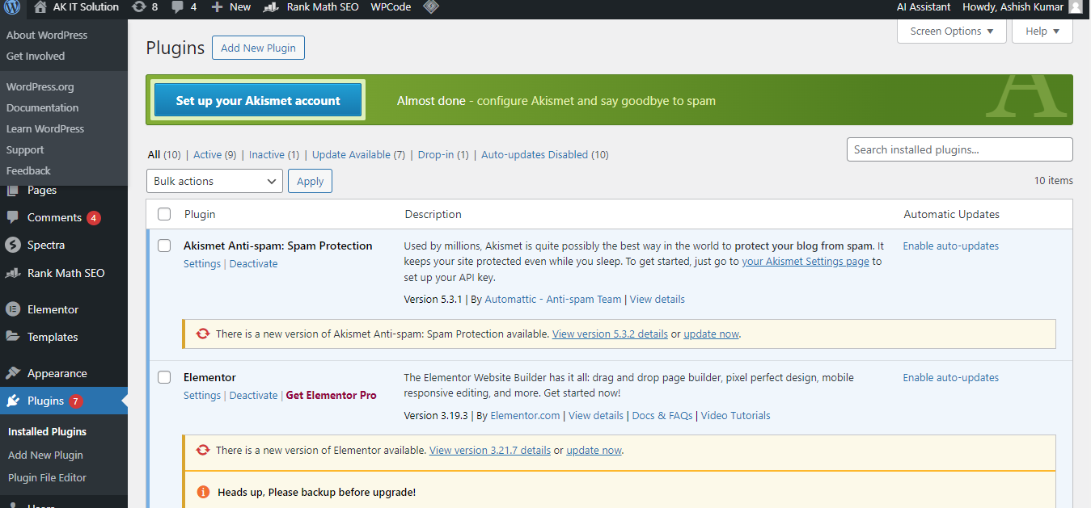Filter plugins by Inactive (1)

point(274,154)
